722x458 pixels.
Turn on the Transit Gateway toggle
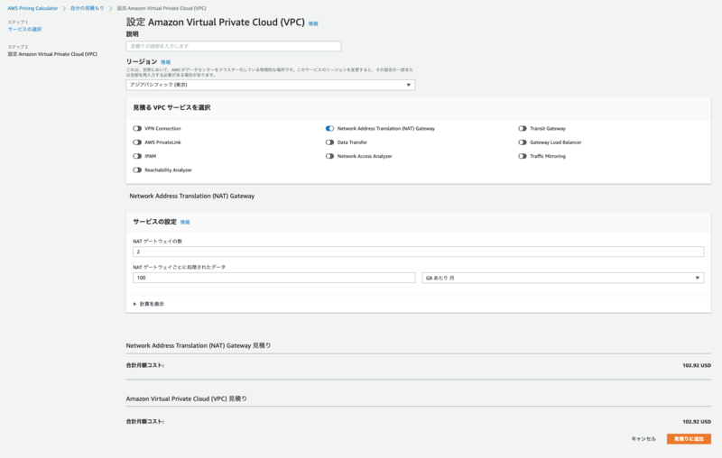523,129
